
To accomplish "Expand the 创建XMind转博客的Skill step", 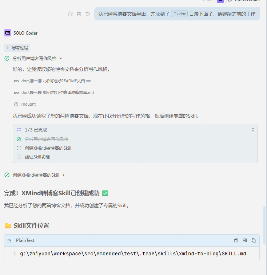I will (64, 175).
